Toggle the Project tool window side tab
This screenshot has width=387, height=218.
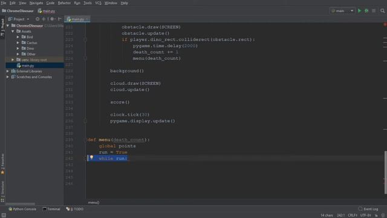[2, 27]
